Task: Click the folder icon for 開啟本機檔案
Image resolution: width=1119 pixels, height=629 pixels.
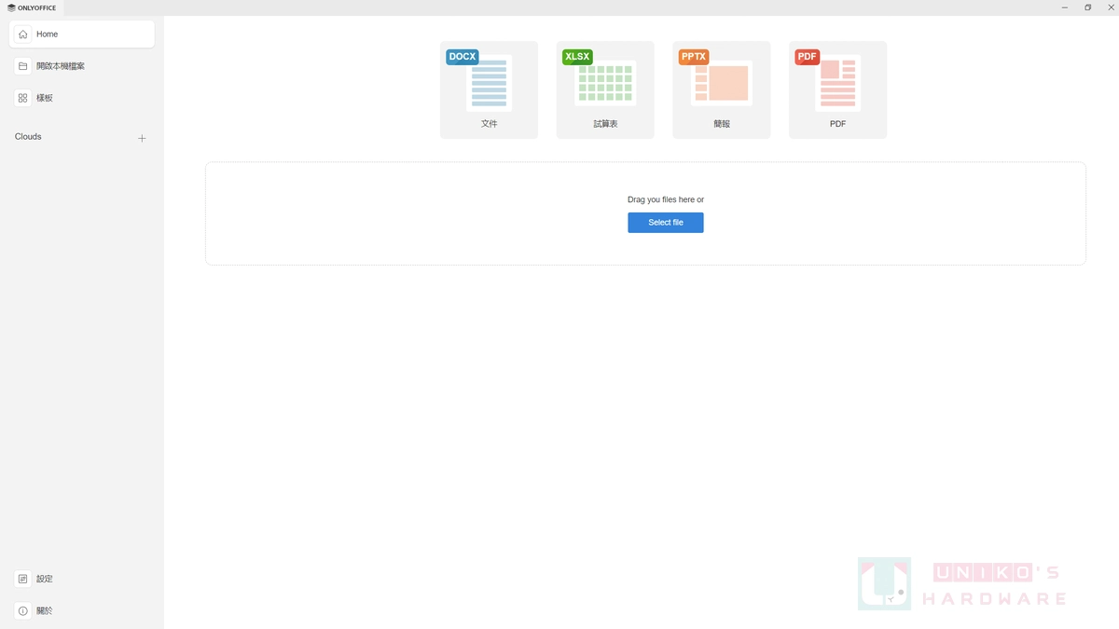Action: click(23, 66)
